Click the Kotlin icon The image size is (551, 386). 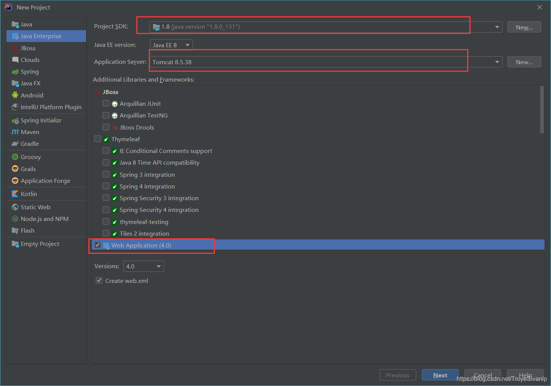15,194
